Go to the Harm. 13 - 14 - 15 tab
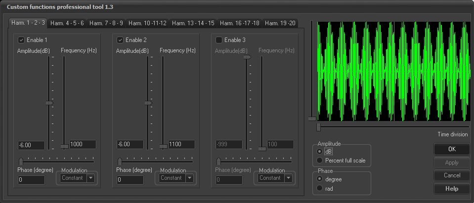Screen dimensions: 474x203 [193, 23]
